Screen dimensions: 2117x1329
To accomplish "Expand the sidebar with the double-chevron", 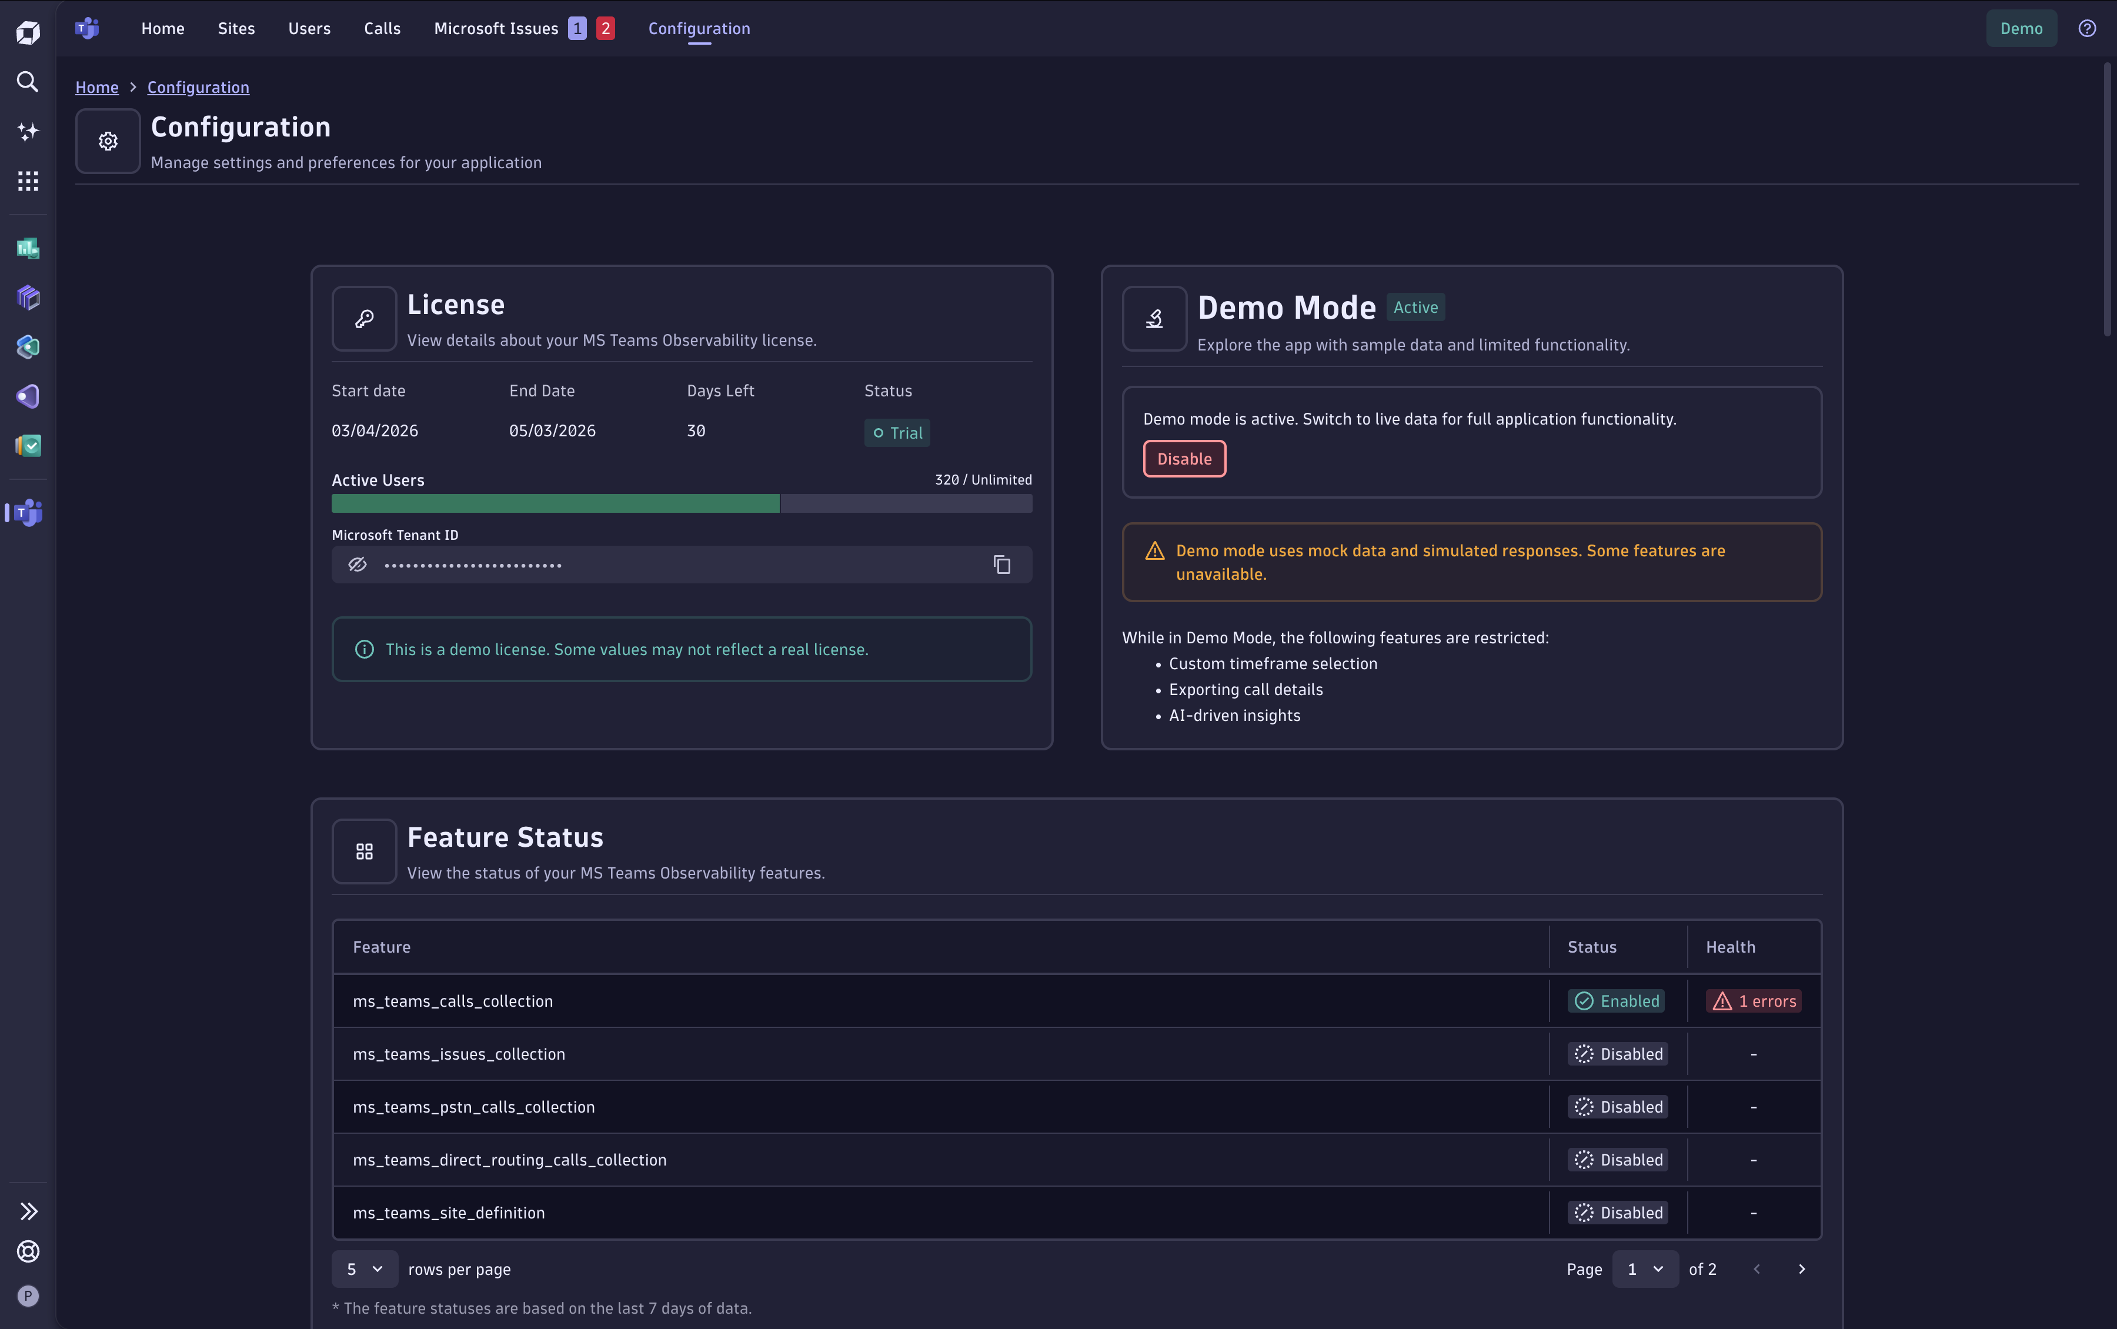I will coord(29,1210).
